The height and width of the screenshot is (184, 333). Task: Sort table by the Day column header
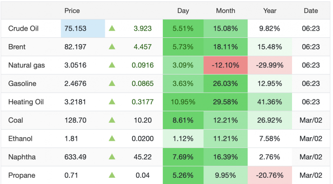pyautogui.click(x=183, y=10)
